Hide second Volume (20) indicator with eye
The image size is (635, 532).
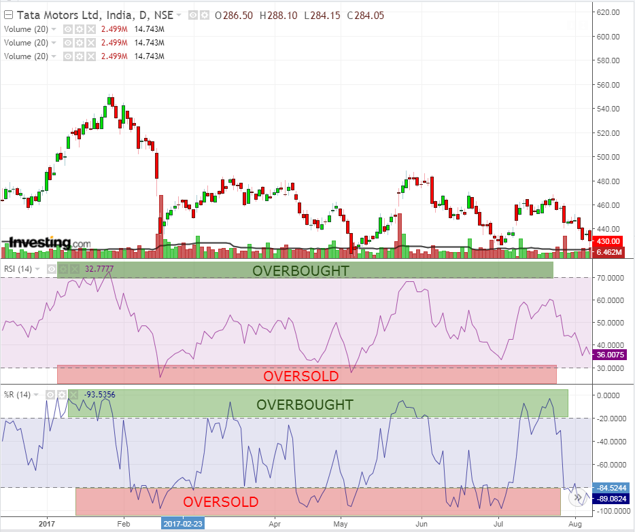[68, 43]
